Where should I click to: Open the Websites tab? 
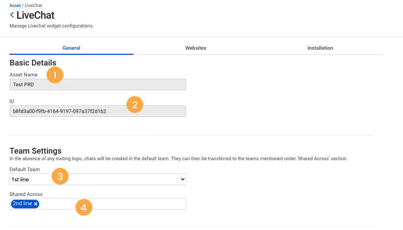pyautogui.click(x=196, y=48)
